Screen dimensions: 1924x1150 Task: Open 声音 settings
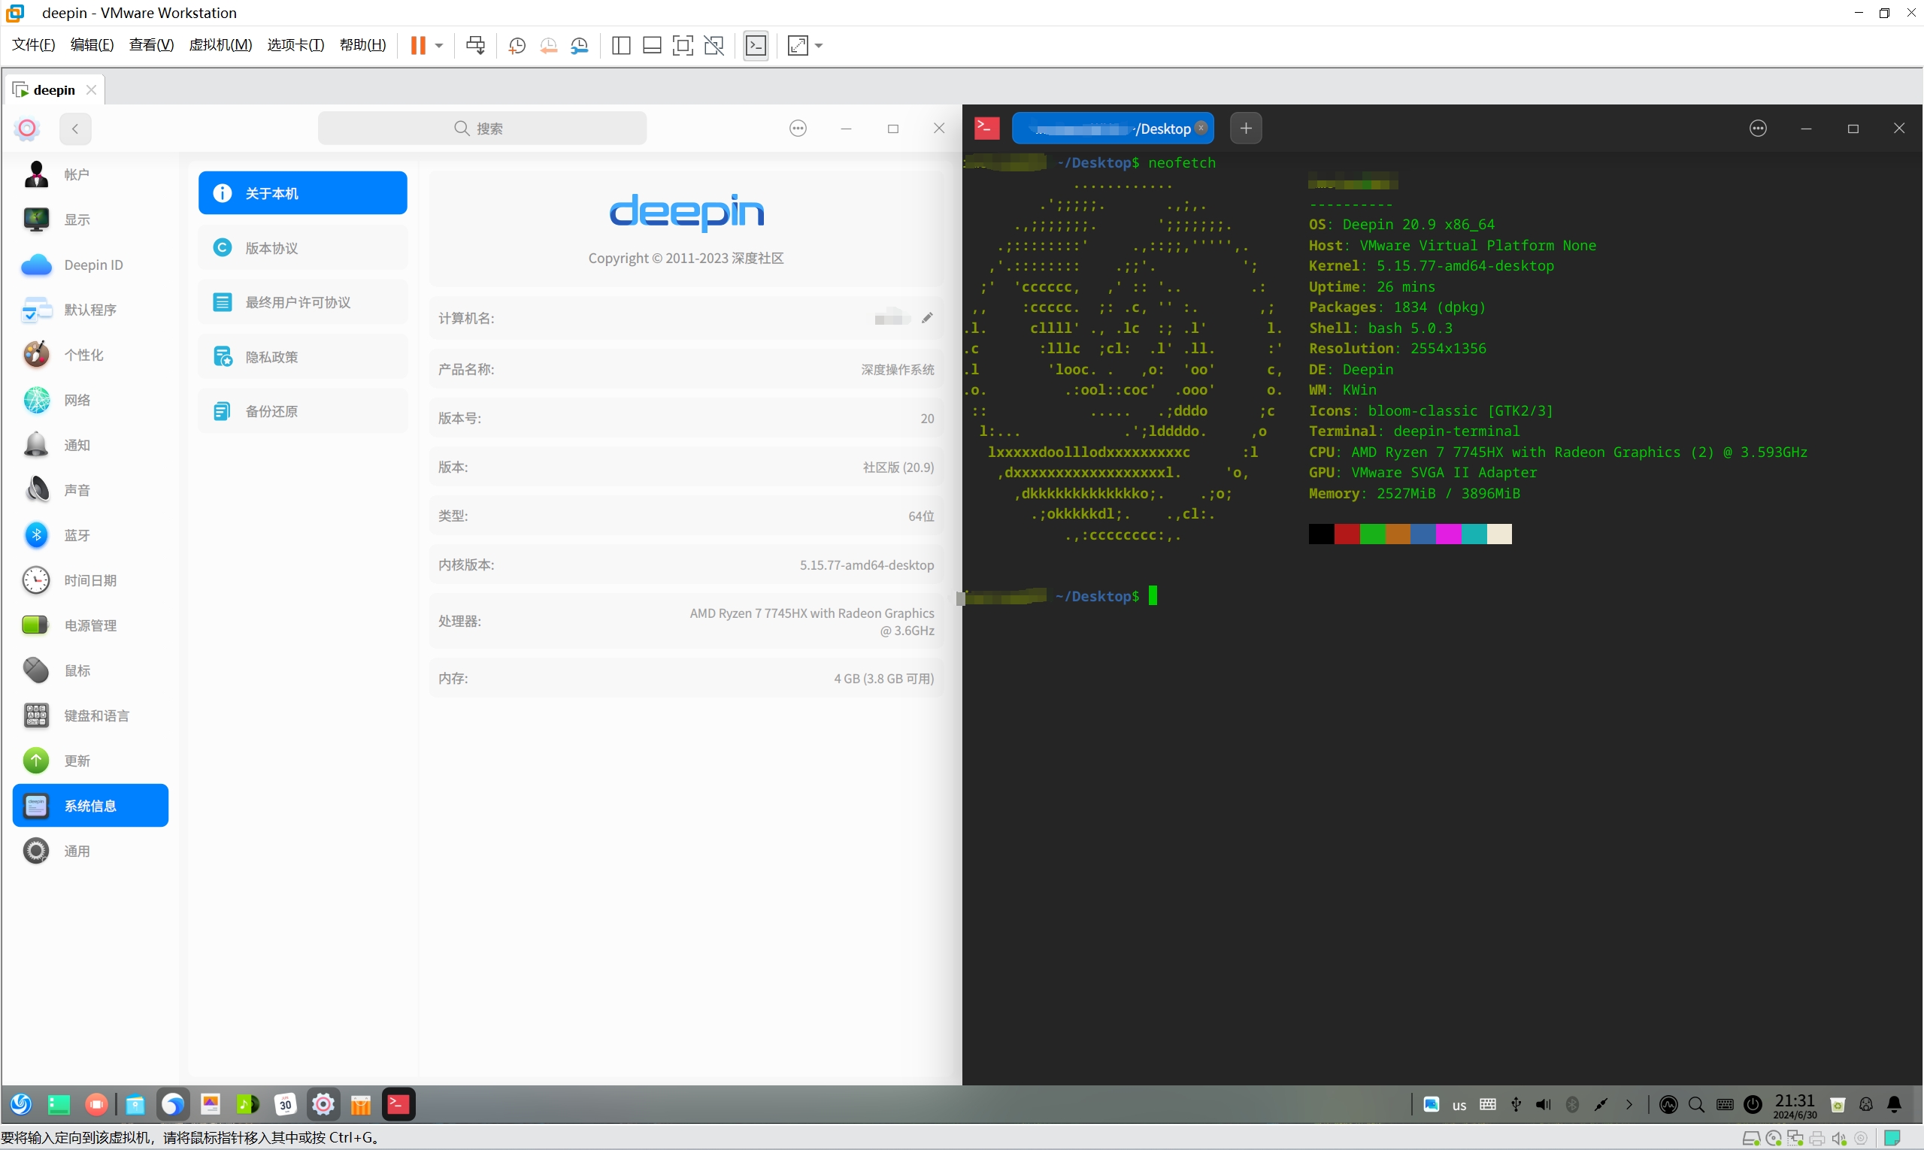point(91,490)
